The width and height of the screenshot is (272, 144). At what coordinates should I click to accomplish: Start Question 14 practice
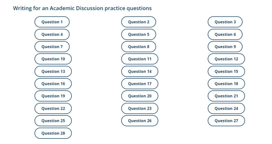pos(140,71)
